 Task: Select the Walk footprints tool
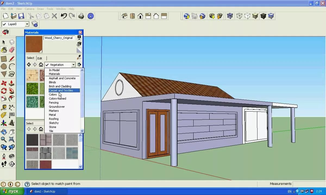[4, 164]
